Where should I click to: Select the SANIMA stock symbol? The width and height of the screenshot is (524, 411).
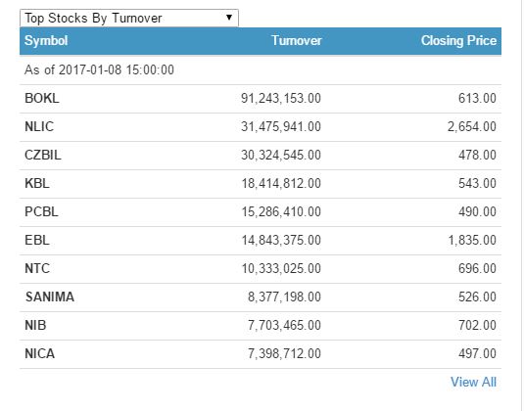pyautogui.click(x=50, y=297)
